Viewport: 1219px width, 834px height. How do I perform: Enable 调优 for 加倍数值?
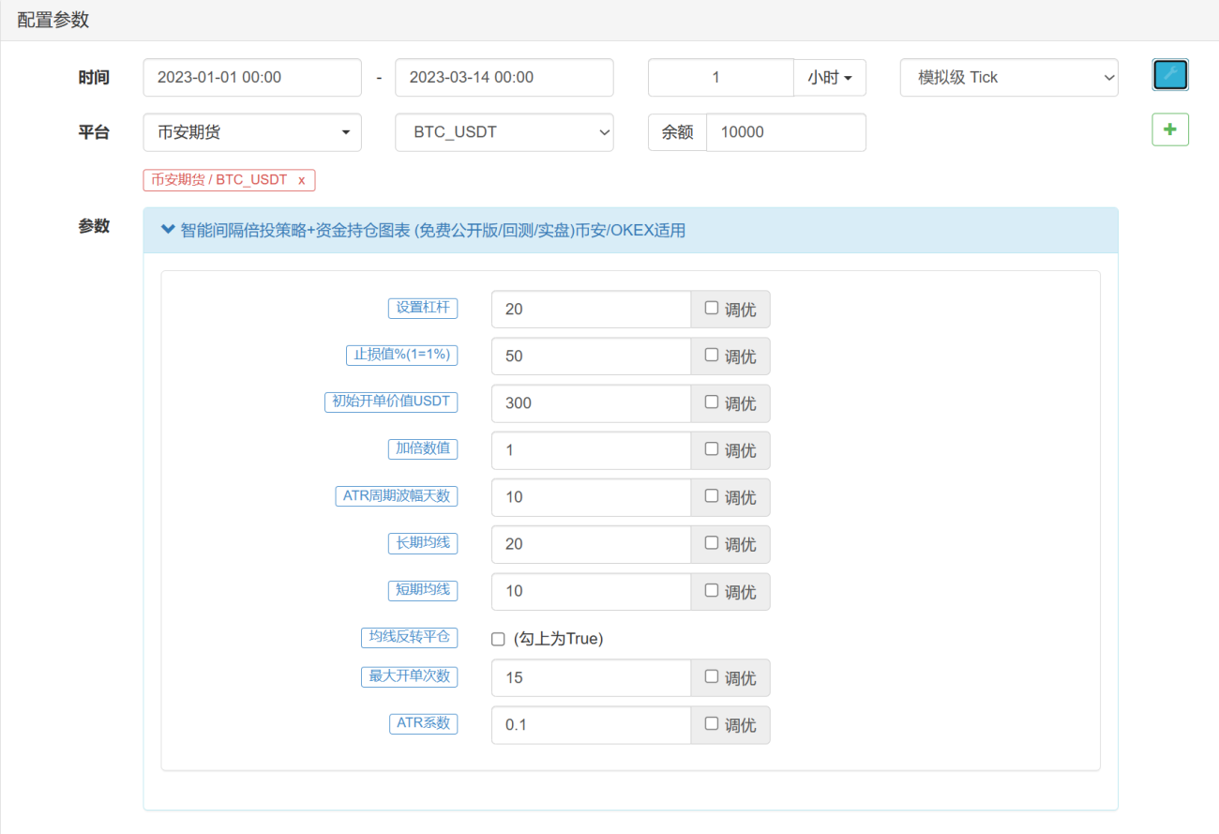[712, 448]
